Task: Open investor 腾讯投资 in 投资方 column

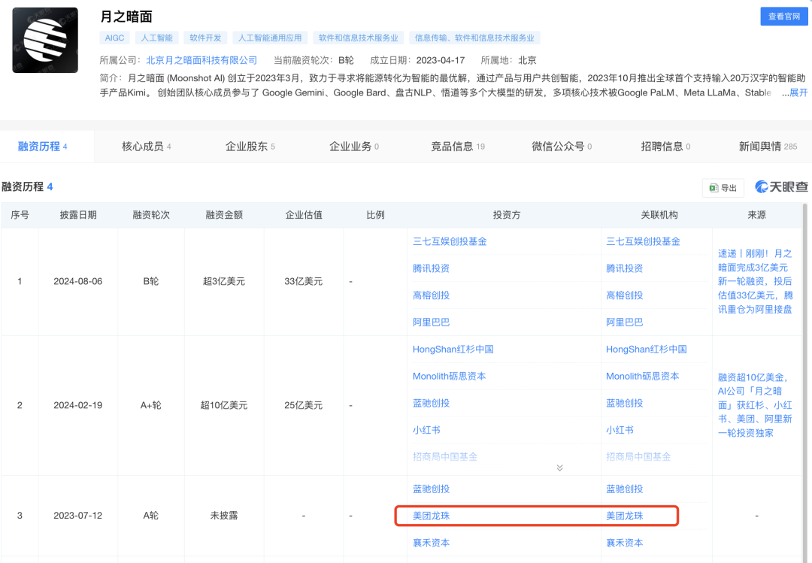Action: [431, 268]
